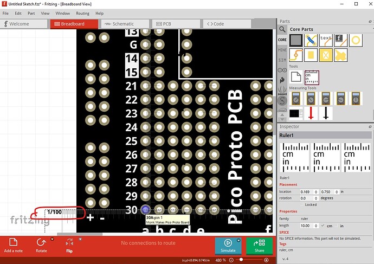The width and height of the screenshot is (374, 264).
Task: Open the Rotate dropdown arrow
Action: coord(52,239)
